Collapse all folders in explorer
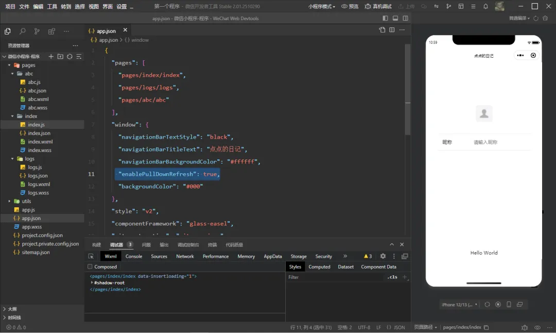The width and height of the screenshot is (556, 333). click(79, 57)
